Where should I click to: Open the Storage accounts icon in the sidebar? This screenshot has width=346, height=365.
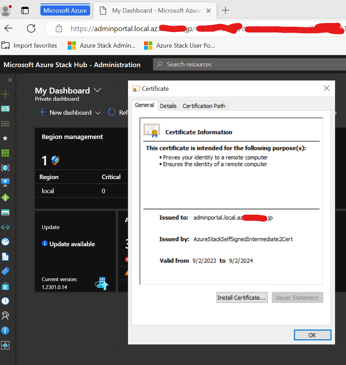click(x=5, y=212)
